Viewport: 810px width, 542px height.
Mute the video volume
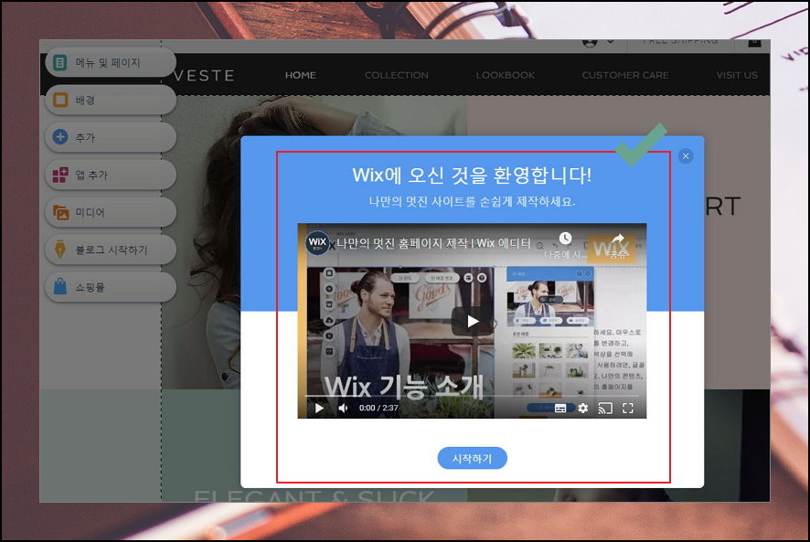pyautogui.click(x=343, y=409)
